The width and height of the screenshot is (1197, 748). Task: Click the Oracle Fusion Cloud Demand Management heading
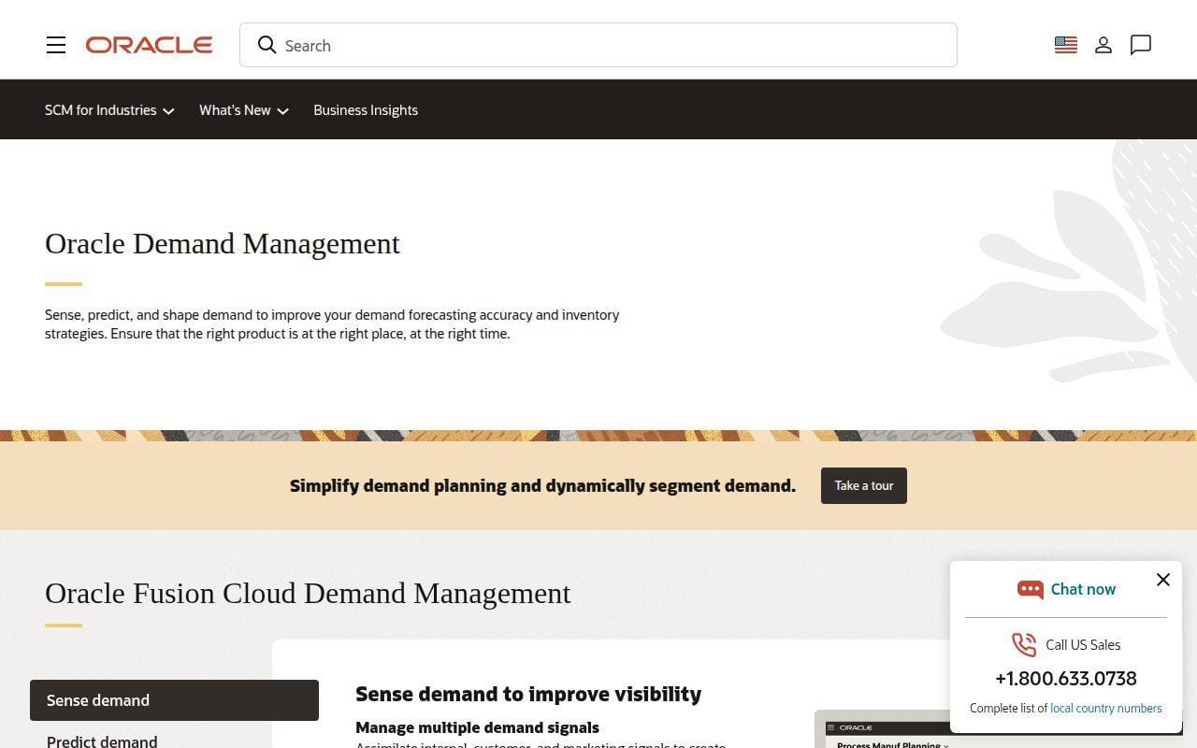pos(308,593)
